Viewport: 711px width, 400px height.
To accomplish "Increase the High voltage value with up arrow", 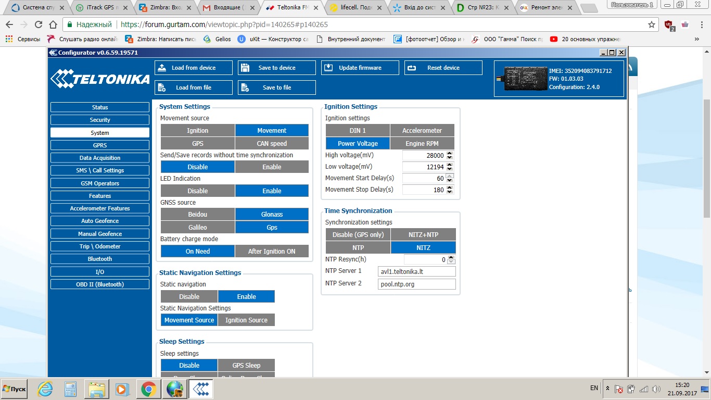I will point(450,153).
